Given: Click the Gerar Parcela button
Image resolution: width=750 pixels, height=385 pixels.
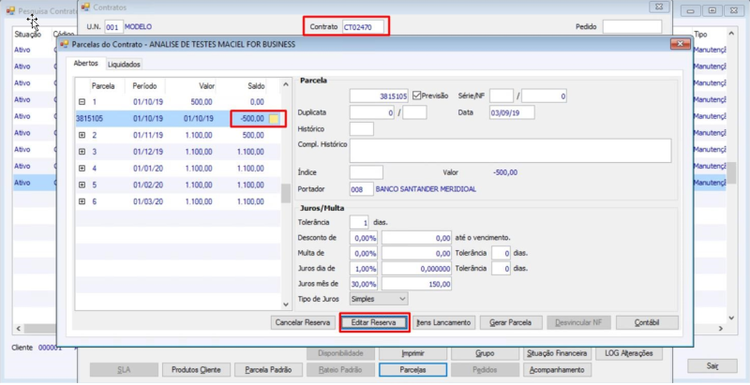Looking at the screenshot, I should (510, 322).
